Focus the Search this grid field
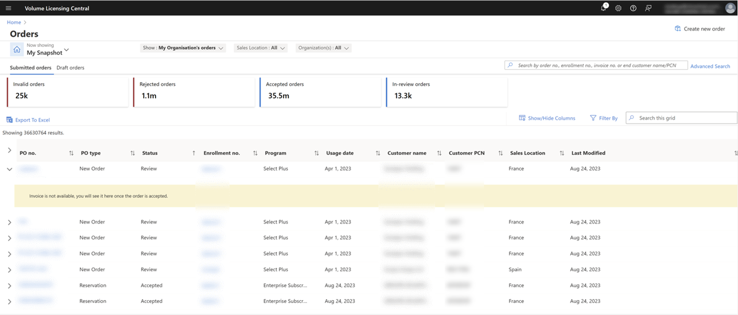This screenshot has width=738, height=315. [682, 118]
